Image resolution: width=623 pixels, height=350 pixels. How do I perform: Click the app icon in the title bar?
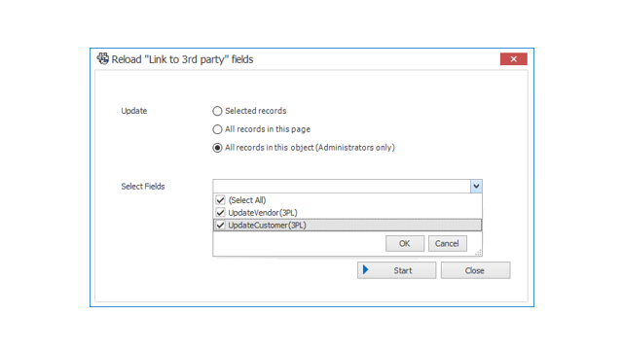[103, 58]
